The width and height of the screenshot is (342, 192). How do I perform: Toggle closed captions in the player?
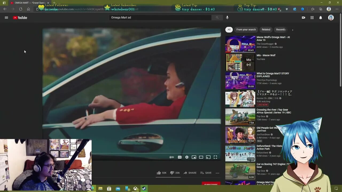tap(180, 157)
